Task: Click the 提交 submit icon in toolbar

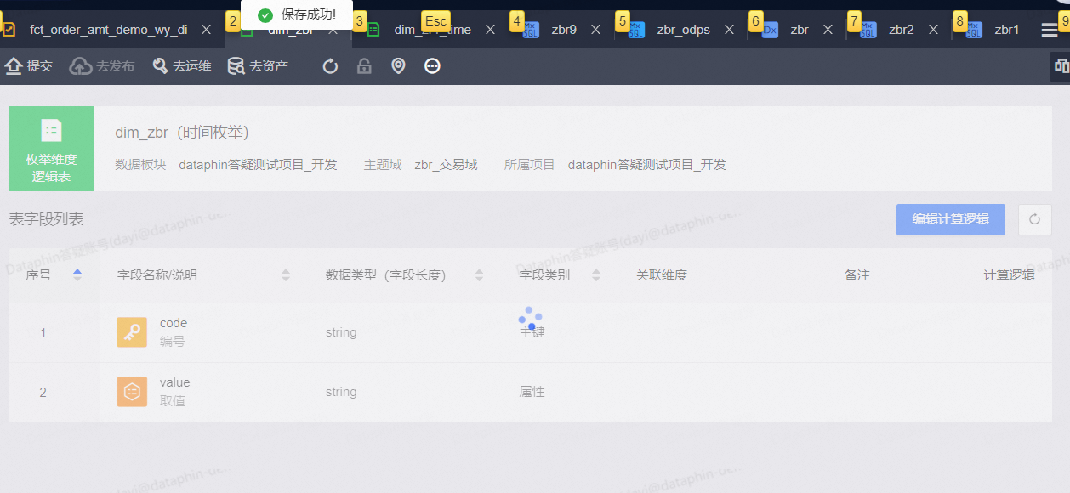Action: (14, 66)
